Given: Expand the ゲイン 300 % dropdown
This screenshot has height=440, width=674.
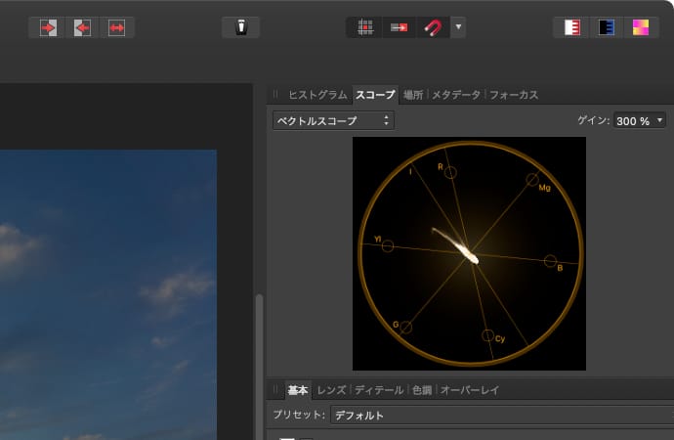Looking at the screenshot, I should click(x=640, y=120).
